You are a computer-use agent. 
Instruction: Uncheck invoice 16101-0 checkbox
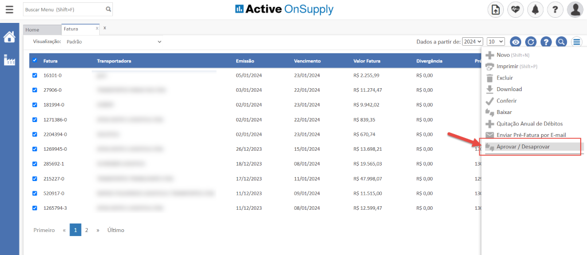[x=35, y=75]
